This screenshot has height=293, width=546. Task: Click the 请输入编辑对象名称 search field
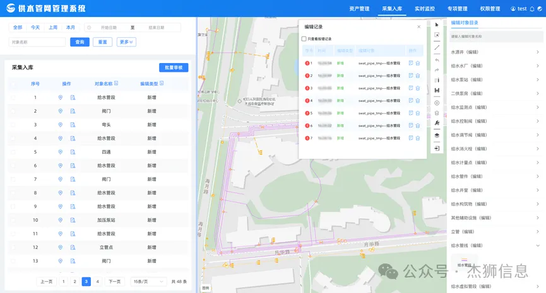tap(495, 37)
